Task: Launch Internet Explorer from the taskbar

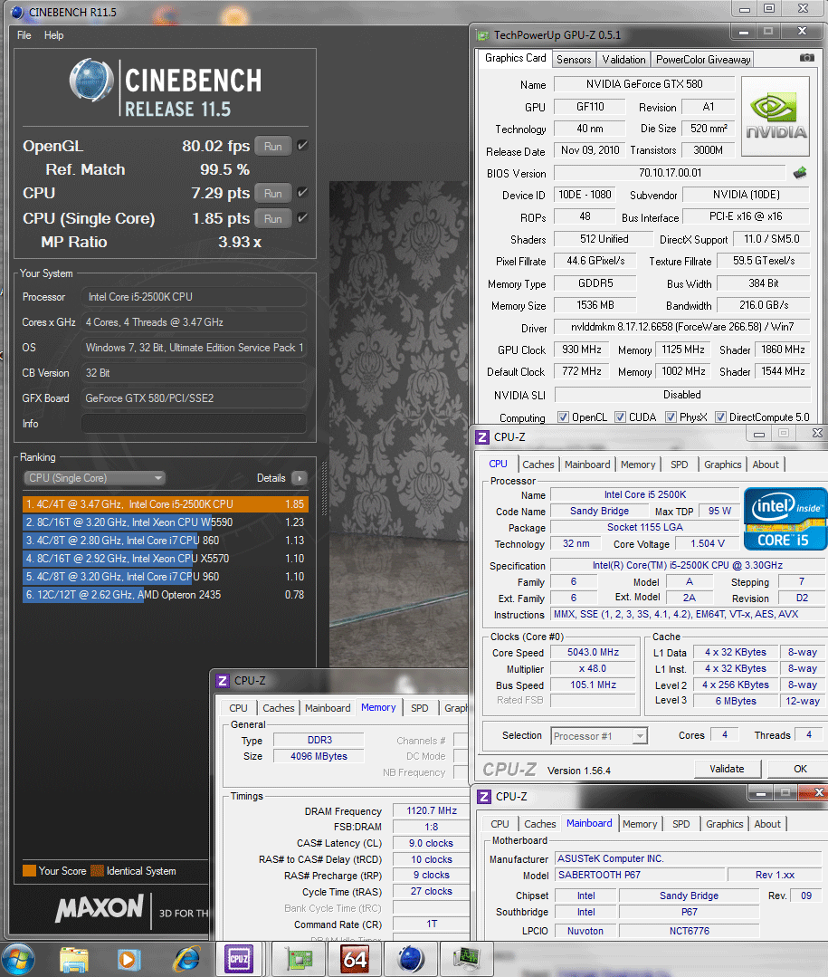Action: coord(186,960)
